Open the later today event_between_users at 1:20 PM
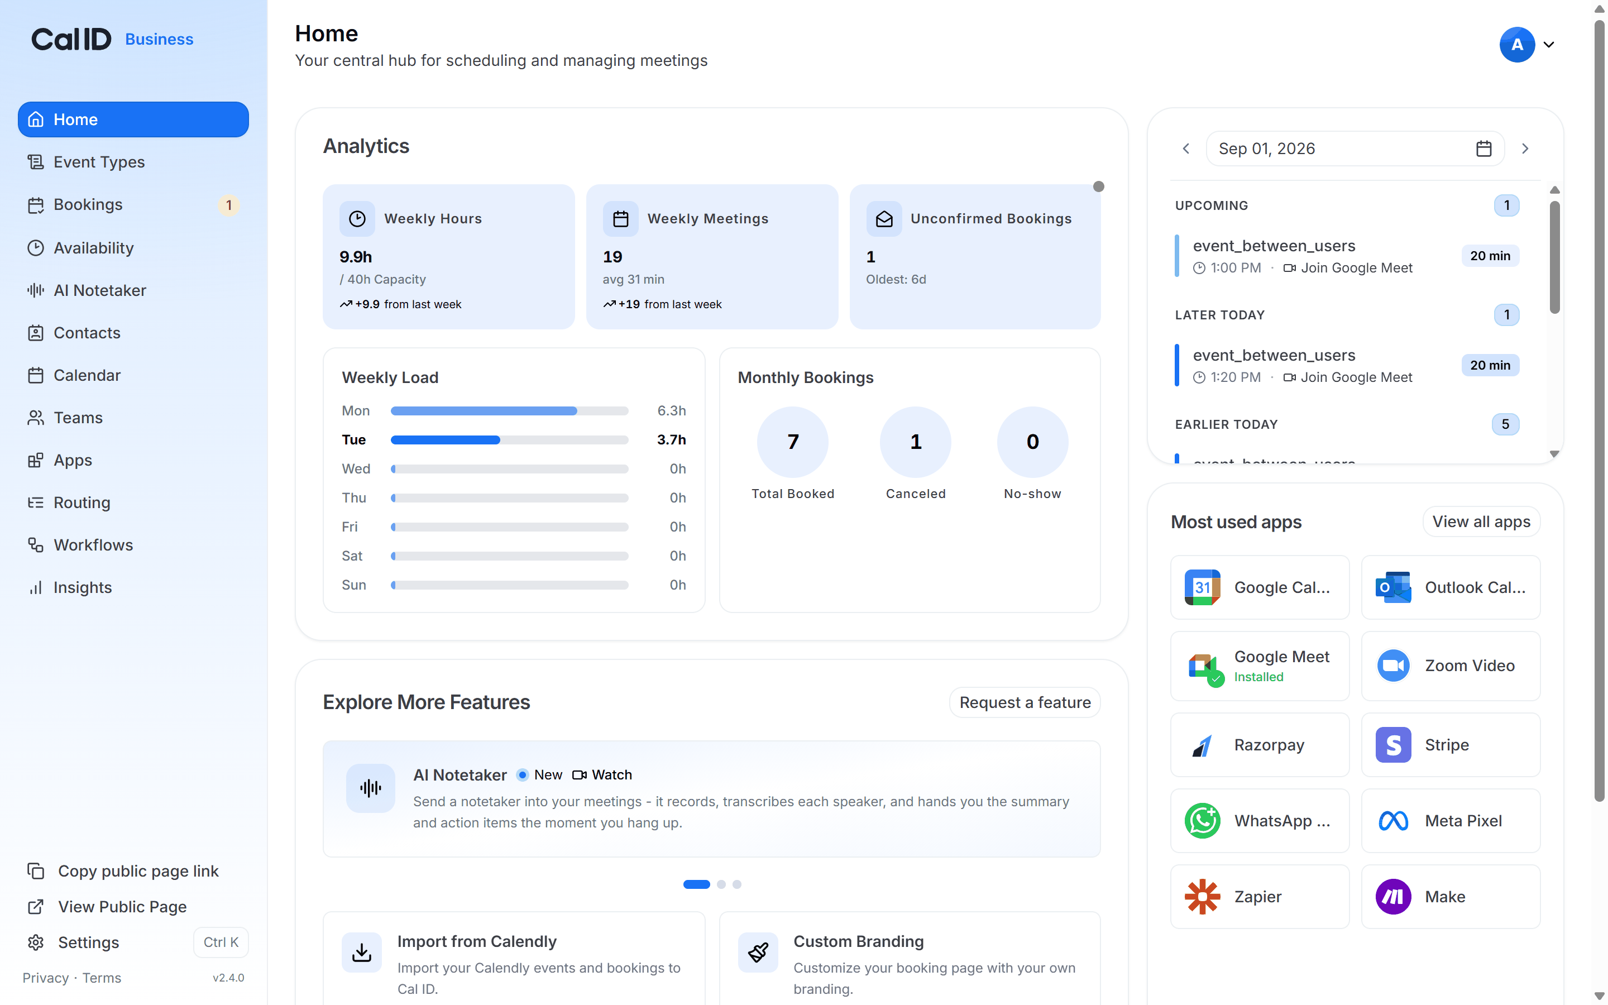Screen dimensions: 1608x1005 1347,365
